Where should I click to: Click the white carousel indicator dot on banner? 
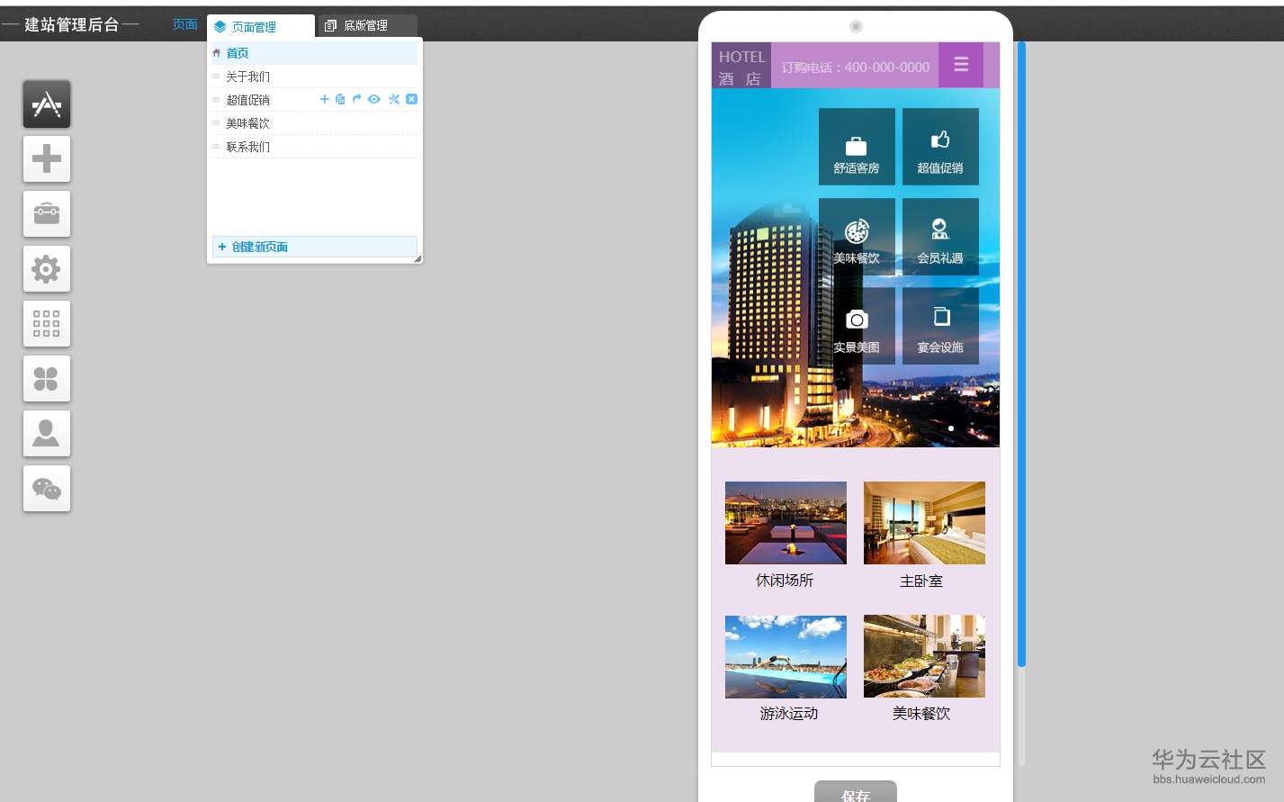click(951, 428)
